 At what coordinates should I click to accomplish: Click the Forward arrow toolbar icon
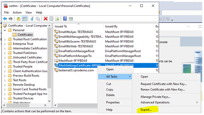click(x=11, y=19)
